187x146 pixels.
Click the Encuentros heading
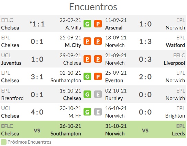[93, 7]
